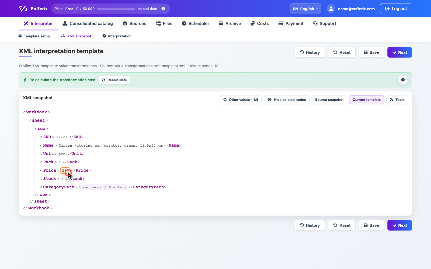
Task: Open the English language dropdown
Action: coord(305,9)
